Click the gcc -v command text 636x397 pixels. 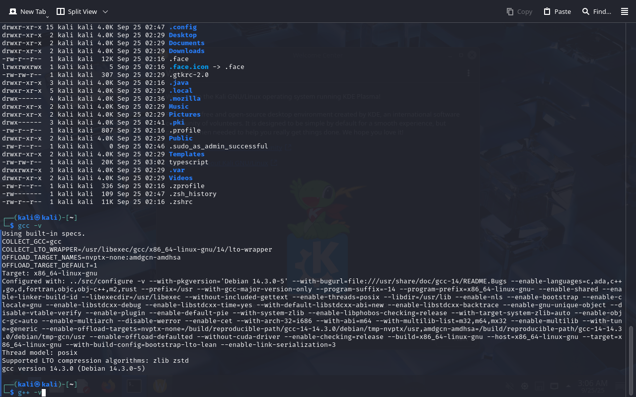click(30, 226)
